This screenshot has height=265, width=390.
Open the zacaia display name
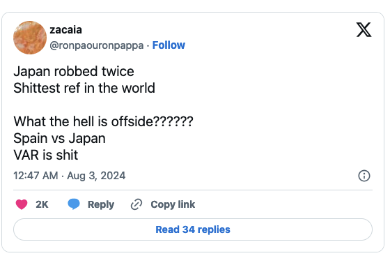66,30
